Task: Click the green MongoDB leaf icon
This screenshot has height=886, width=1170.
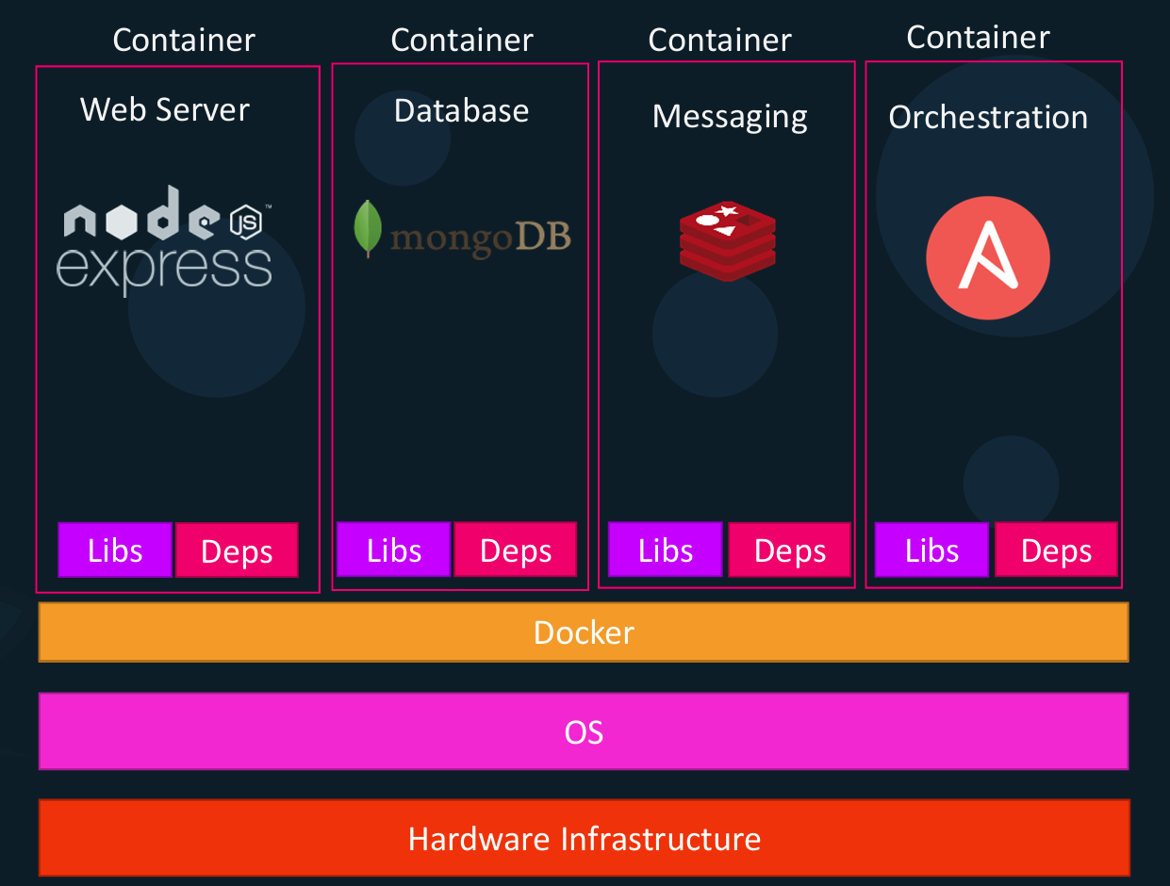Action: coord(367,229)
